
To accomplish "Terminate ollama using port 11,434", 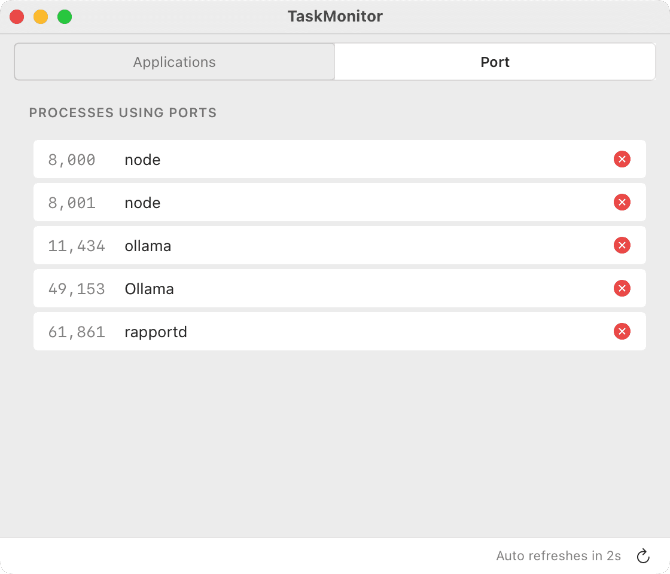I will tap(622, 246).
